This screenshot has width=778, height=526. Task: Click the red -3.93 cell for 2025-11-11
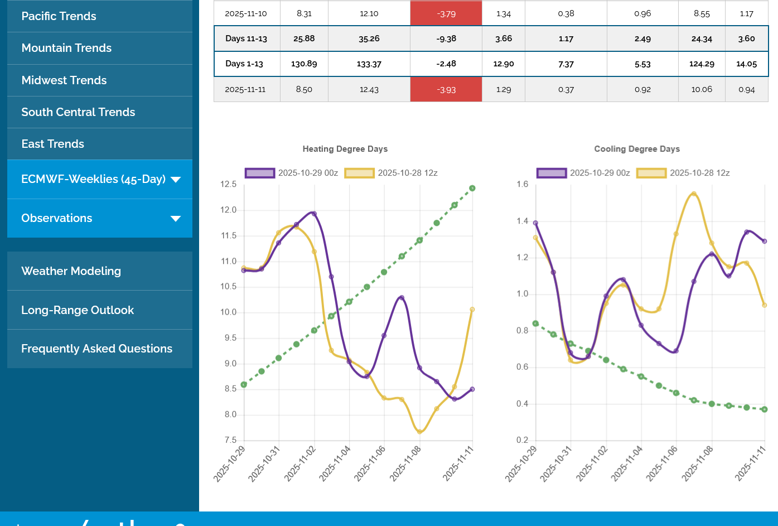446,89
